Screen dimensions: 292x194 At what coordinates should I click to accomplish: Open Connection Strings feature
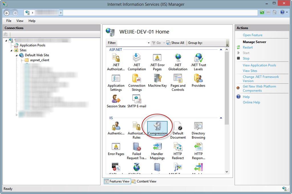pyautogui.click(x=137, y=83)
